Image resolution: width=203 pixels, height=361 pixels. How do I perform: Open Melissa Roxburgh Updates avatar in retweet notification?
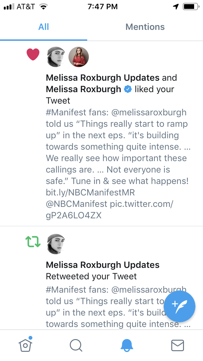(x=56, y=244)
